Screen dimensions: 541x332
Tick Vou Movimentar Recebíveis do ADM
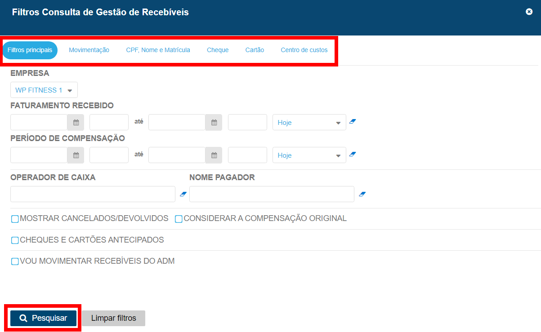click(x=15, y=261)
